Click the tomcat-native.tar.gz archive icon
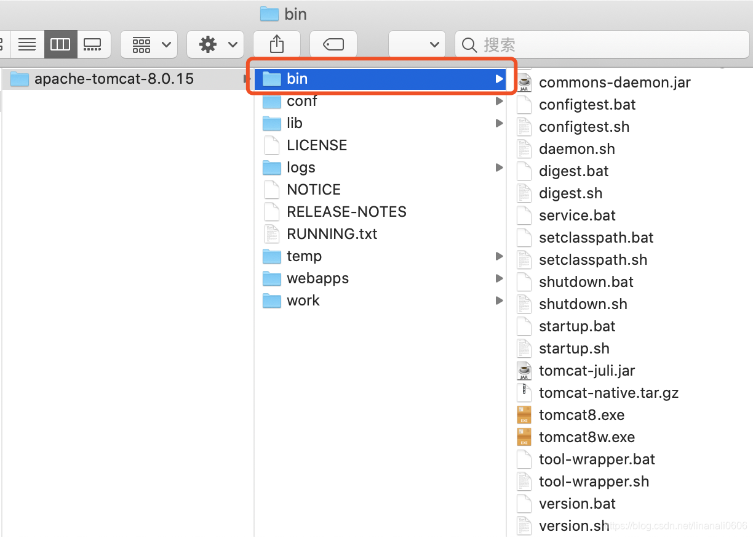 click(524, 393)
